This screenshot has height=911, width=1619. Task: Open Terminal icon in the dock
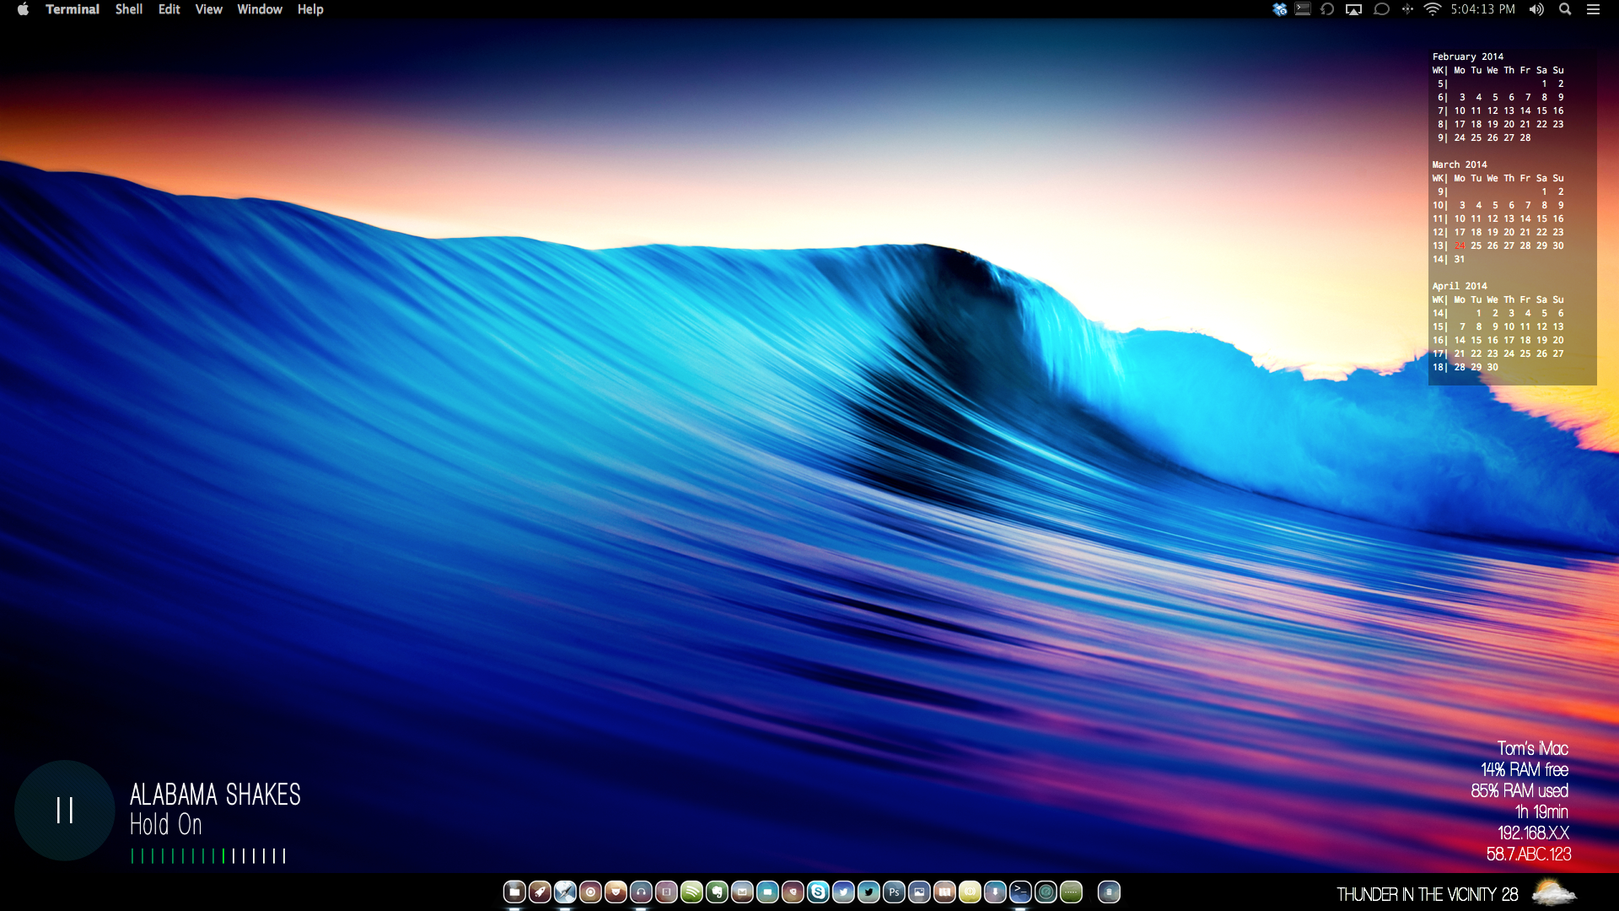click(1020, 892)
